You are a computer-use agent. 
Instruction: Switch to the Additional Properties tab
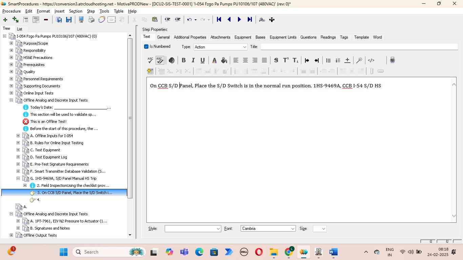click(x=190, y=37)
